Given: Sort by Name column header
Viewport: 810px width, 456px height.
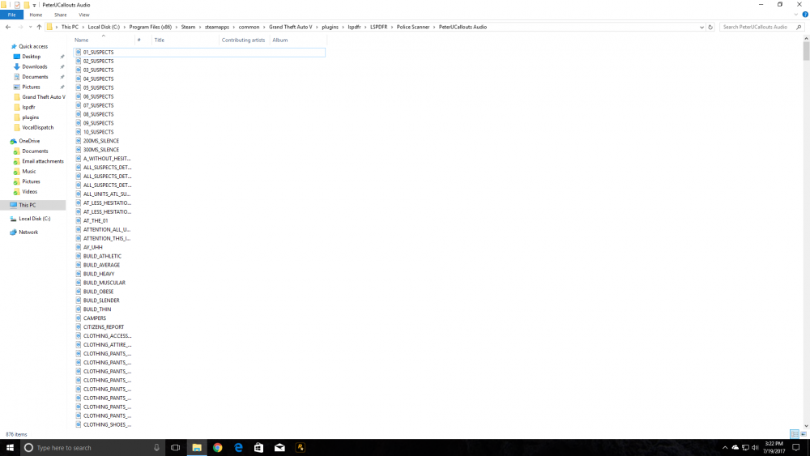Looking at the screenshot, I should point(103,40).
